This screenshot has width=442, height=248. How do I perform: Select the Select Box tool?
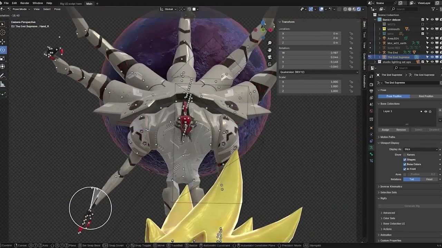[2, 24]
